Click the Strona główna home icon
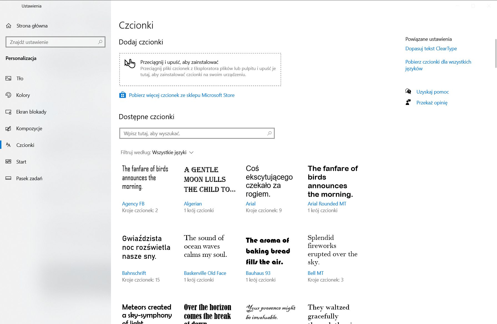This screenshot has height=324, width=497. (x=9, y=26)
